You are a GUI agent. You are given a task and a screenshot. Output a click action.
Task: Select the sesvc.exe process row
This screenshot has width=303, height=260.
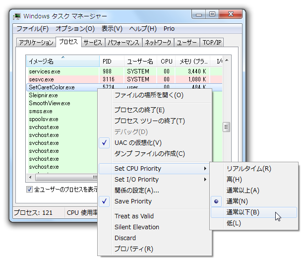124,79
